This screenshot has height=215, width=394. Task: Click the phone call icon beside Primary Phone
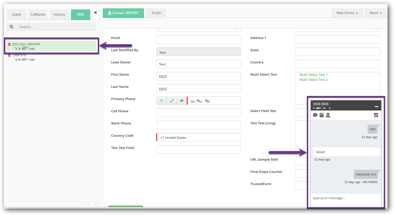(x=171, y=101)
